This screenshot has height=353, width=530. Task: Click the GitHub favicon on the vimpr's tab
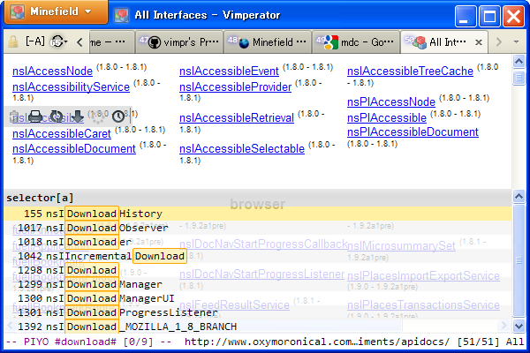[154, 42]
